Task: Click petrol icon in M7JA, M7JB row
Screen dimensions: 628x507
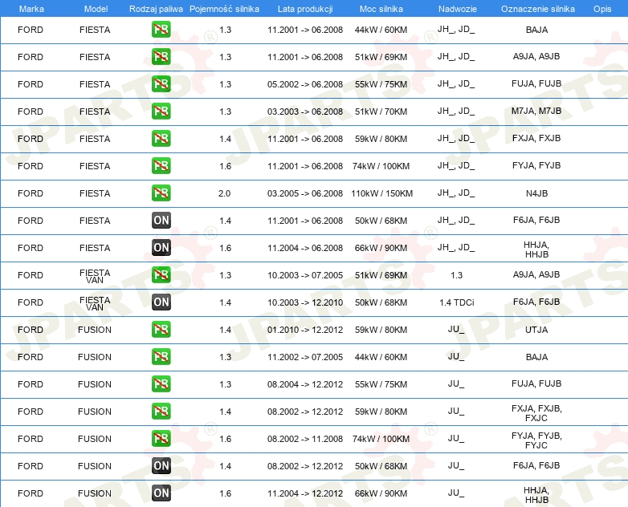Action: [x=161, y=111]
